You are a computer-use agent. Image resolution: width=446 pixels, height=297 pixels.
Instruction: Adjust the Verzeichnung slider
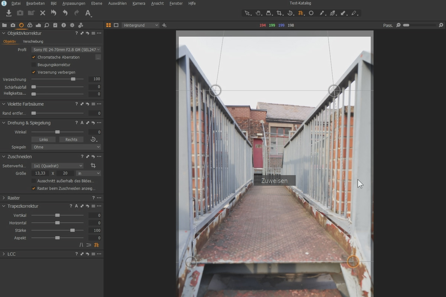click(x=58, y=79)
